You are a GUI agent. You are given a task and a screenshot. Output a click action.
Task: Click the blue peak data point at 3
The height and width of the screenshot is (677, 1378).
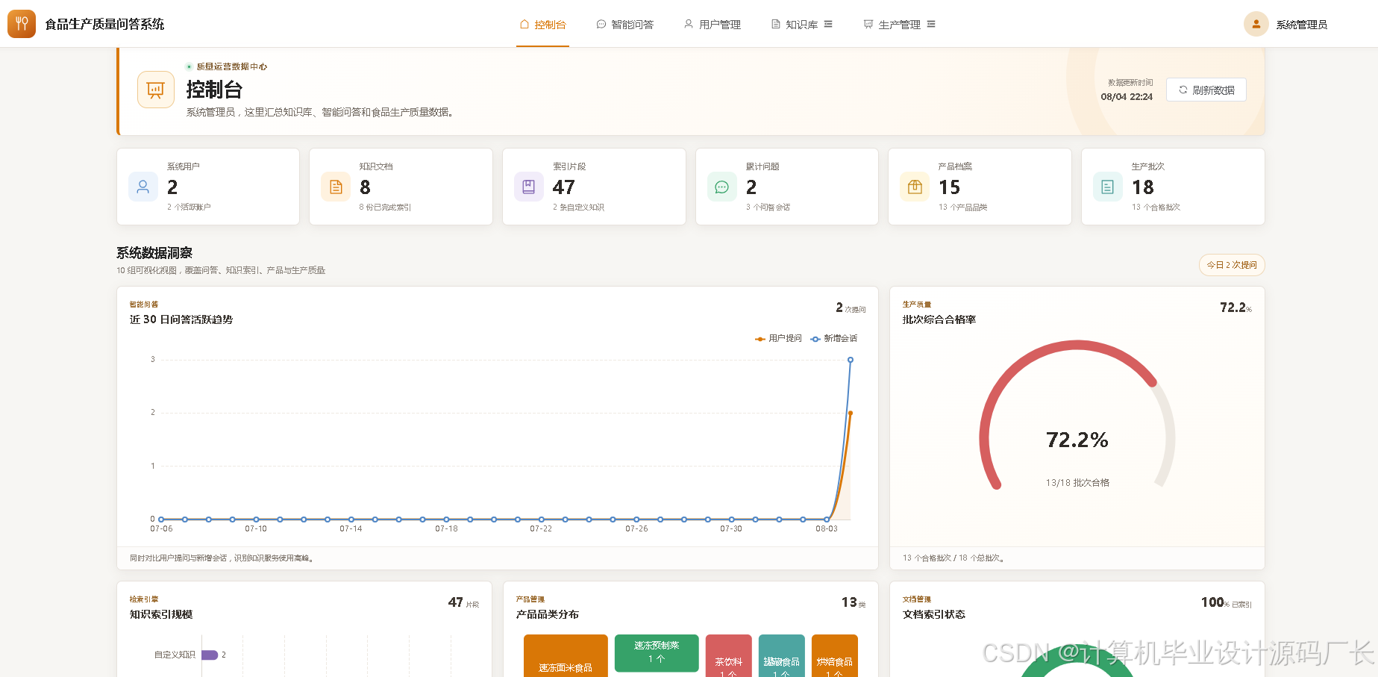[x=851, y=360]
